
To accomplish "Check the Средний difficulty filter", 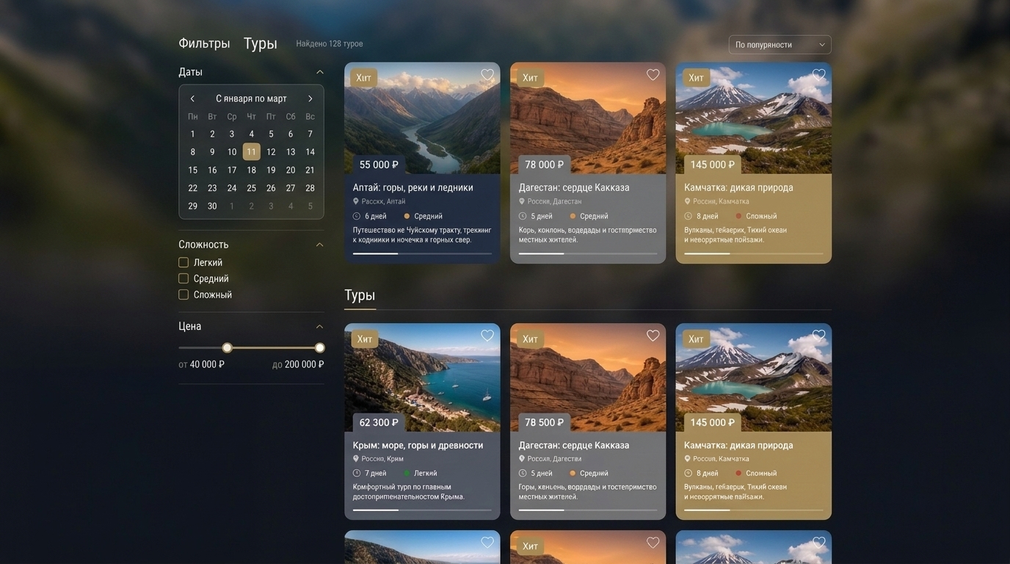I will (184, 278).
